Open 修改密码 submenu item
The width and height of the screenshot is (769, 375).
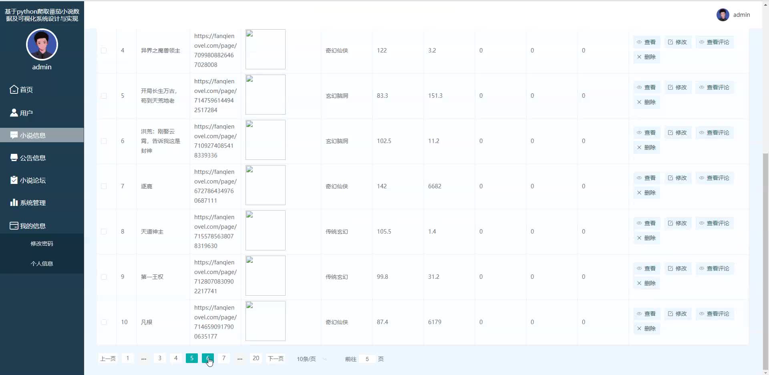[x=42, y=244]
